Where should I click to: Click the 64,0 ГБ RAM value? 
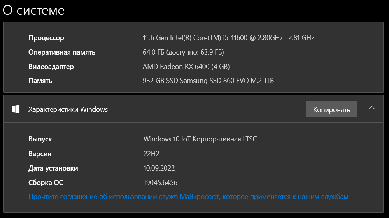click(183, 52)
